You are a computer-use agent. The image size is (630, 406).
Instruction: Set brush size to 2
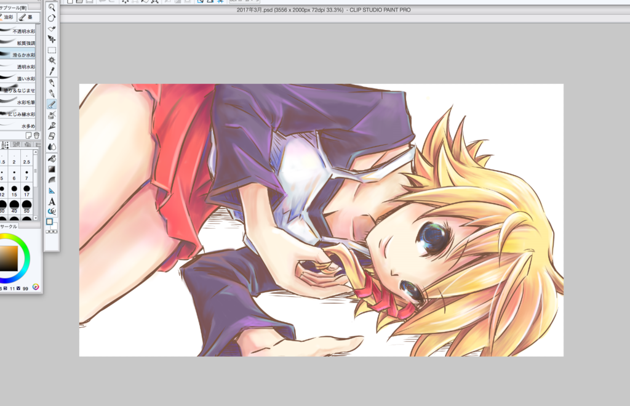pos(14,158)
